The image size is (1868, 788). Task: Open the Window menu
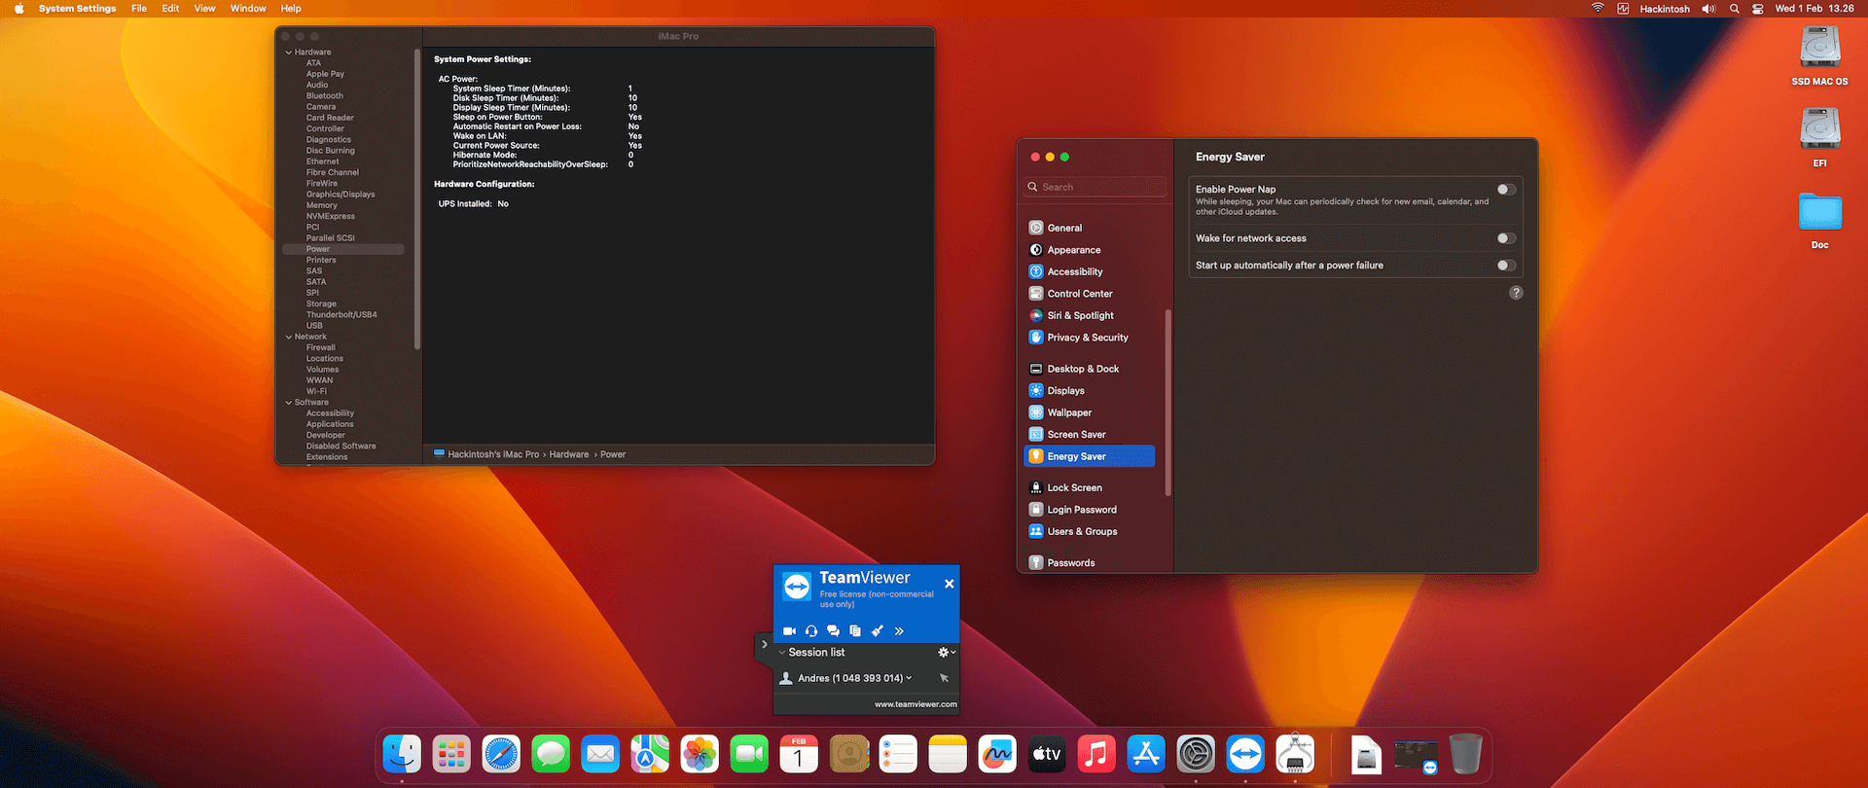(248, 9)
